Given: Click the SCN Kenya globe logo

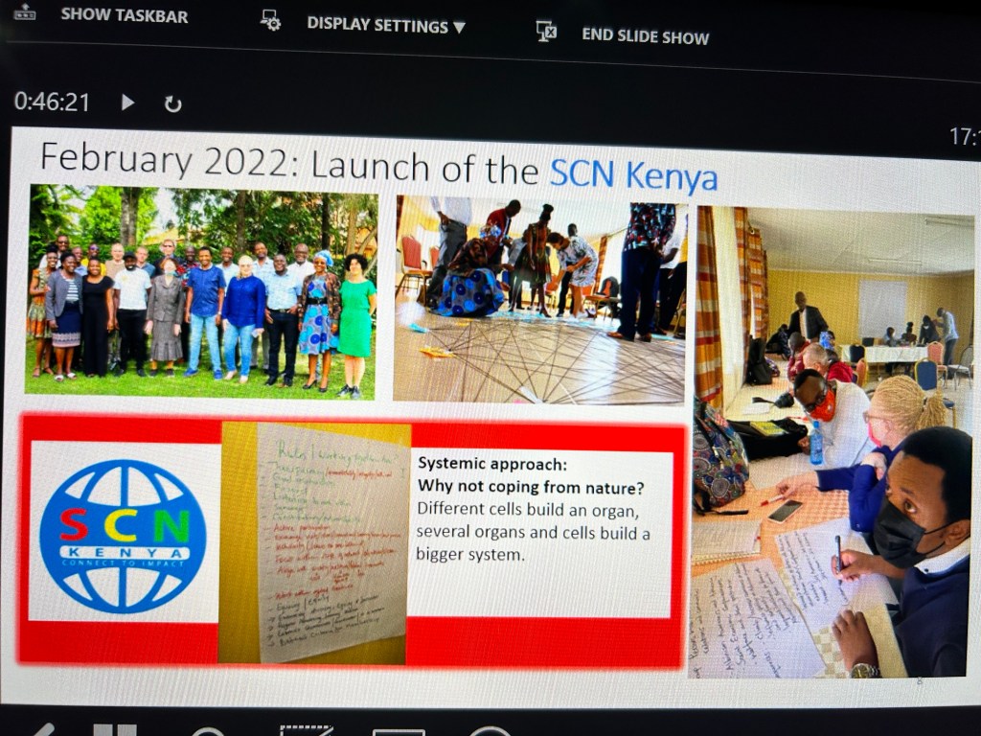Looking at the screenshot, I should (122, 536).
